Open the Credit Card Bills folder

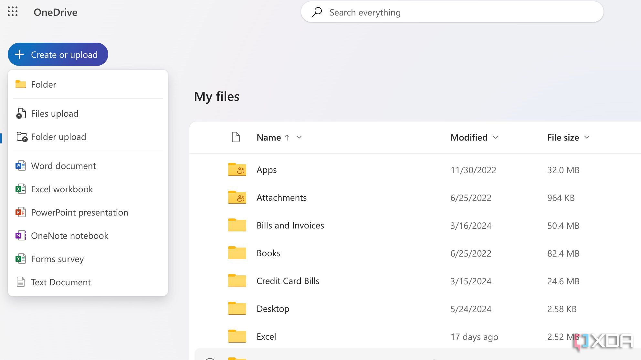pos(288,281)
